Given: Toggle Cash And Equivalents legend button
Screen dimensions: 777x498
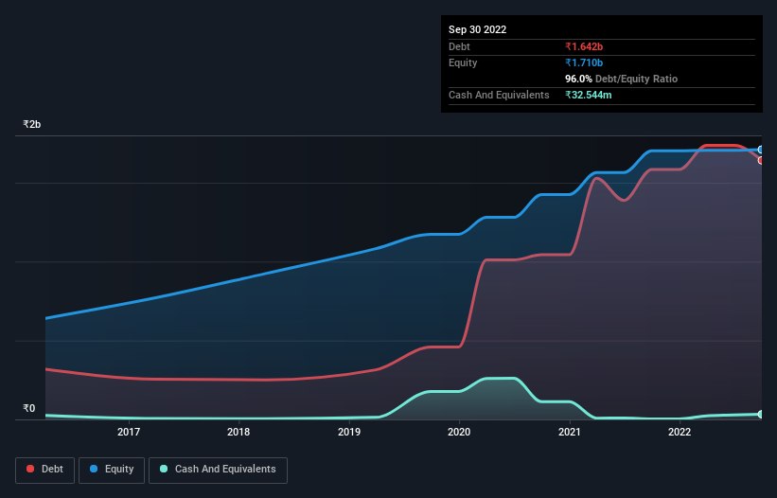Looking at the screenshot, I should [x=218, y=470].
